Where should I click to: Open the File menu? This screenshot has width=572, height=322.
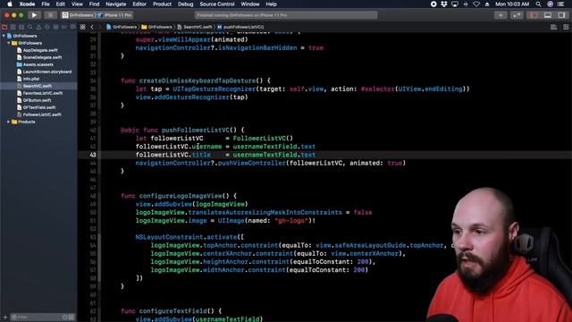point(46,4)
